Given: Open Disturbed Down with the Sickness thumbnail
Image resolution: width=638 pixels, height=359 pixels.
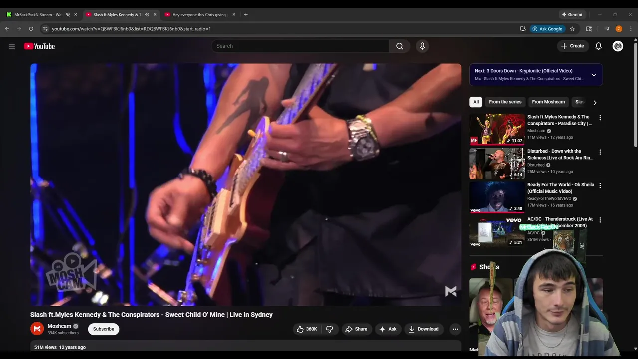Looking at the screenshot, I should click(497, 163).
